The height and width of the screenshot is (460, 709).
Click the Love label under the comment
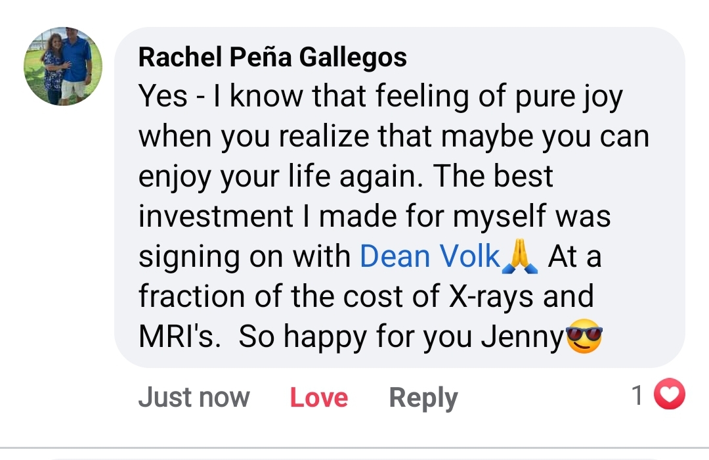318,397
